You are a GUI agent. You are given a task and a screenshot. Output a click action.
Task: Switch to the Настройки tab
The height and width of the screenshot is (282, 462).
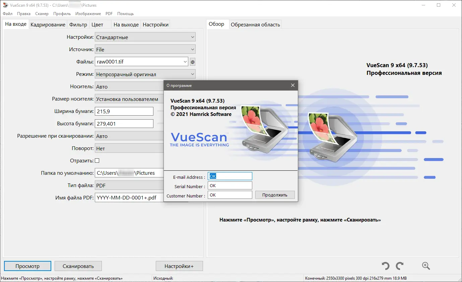click(x=155, y=24)
